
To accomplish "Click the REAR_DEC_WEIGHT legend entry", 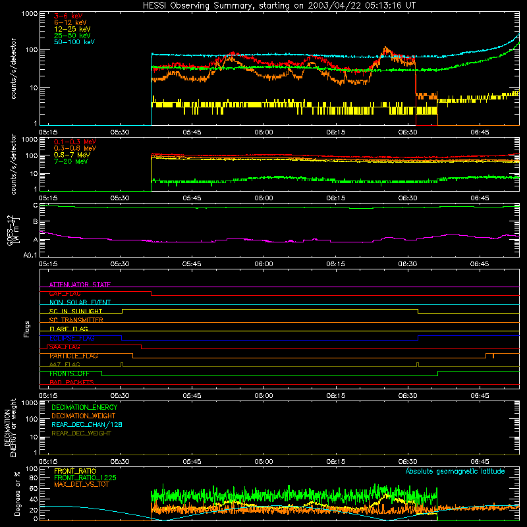I will 81,433.
